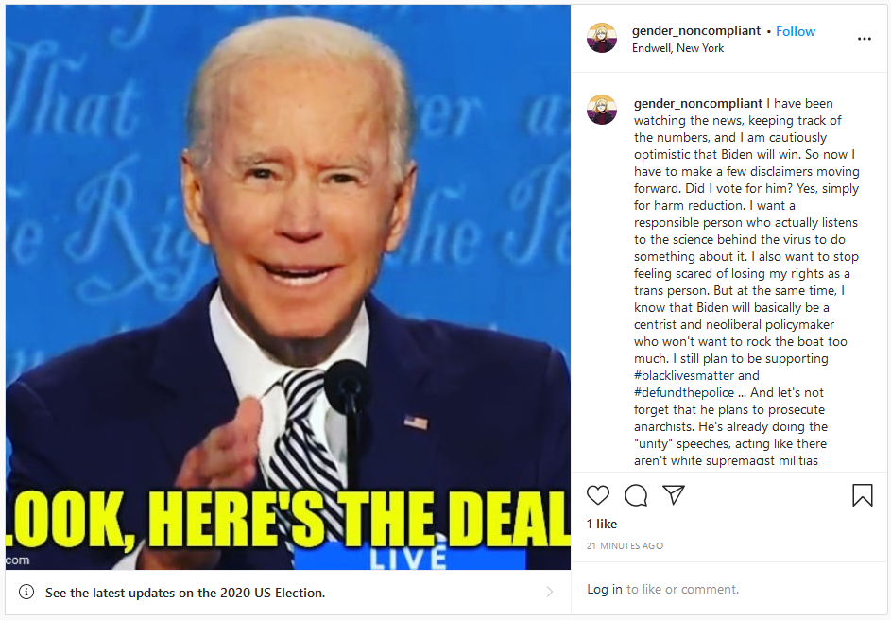
Task: Click the caption username gender_noncompliant
Action: tap(698, 103)
